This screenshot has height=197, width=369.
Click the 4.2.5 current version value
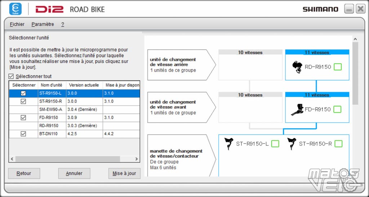pyautogui.click(x=72, y=134)
